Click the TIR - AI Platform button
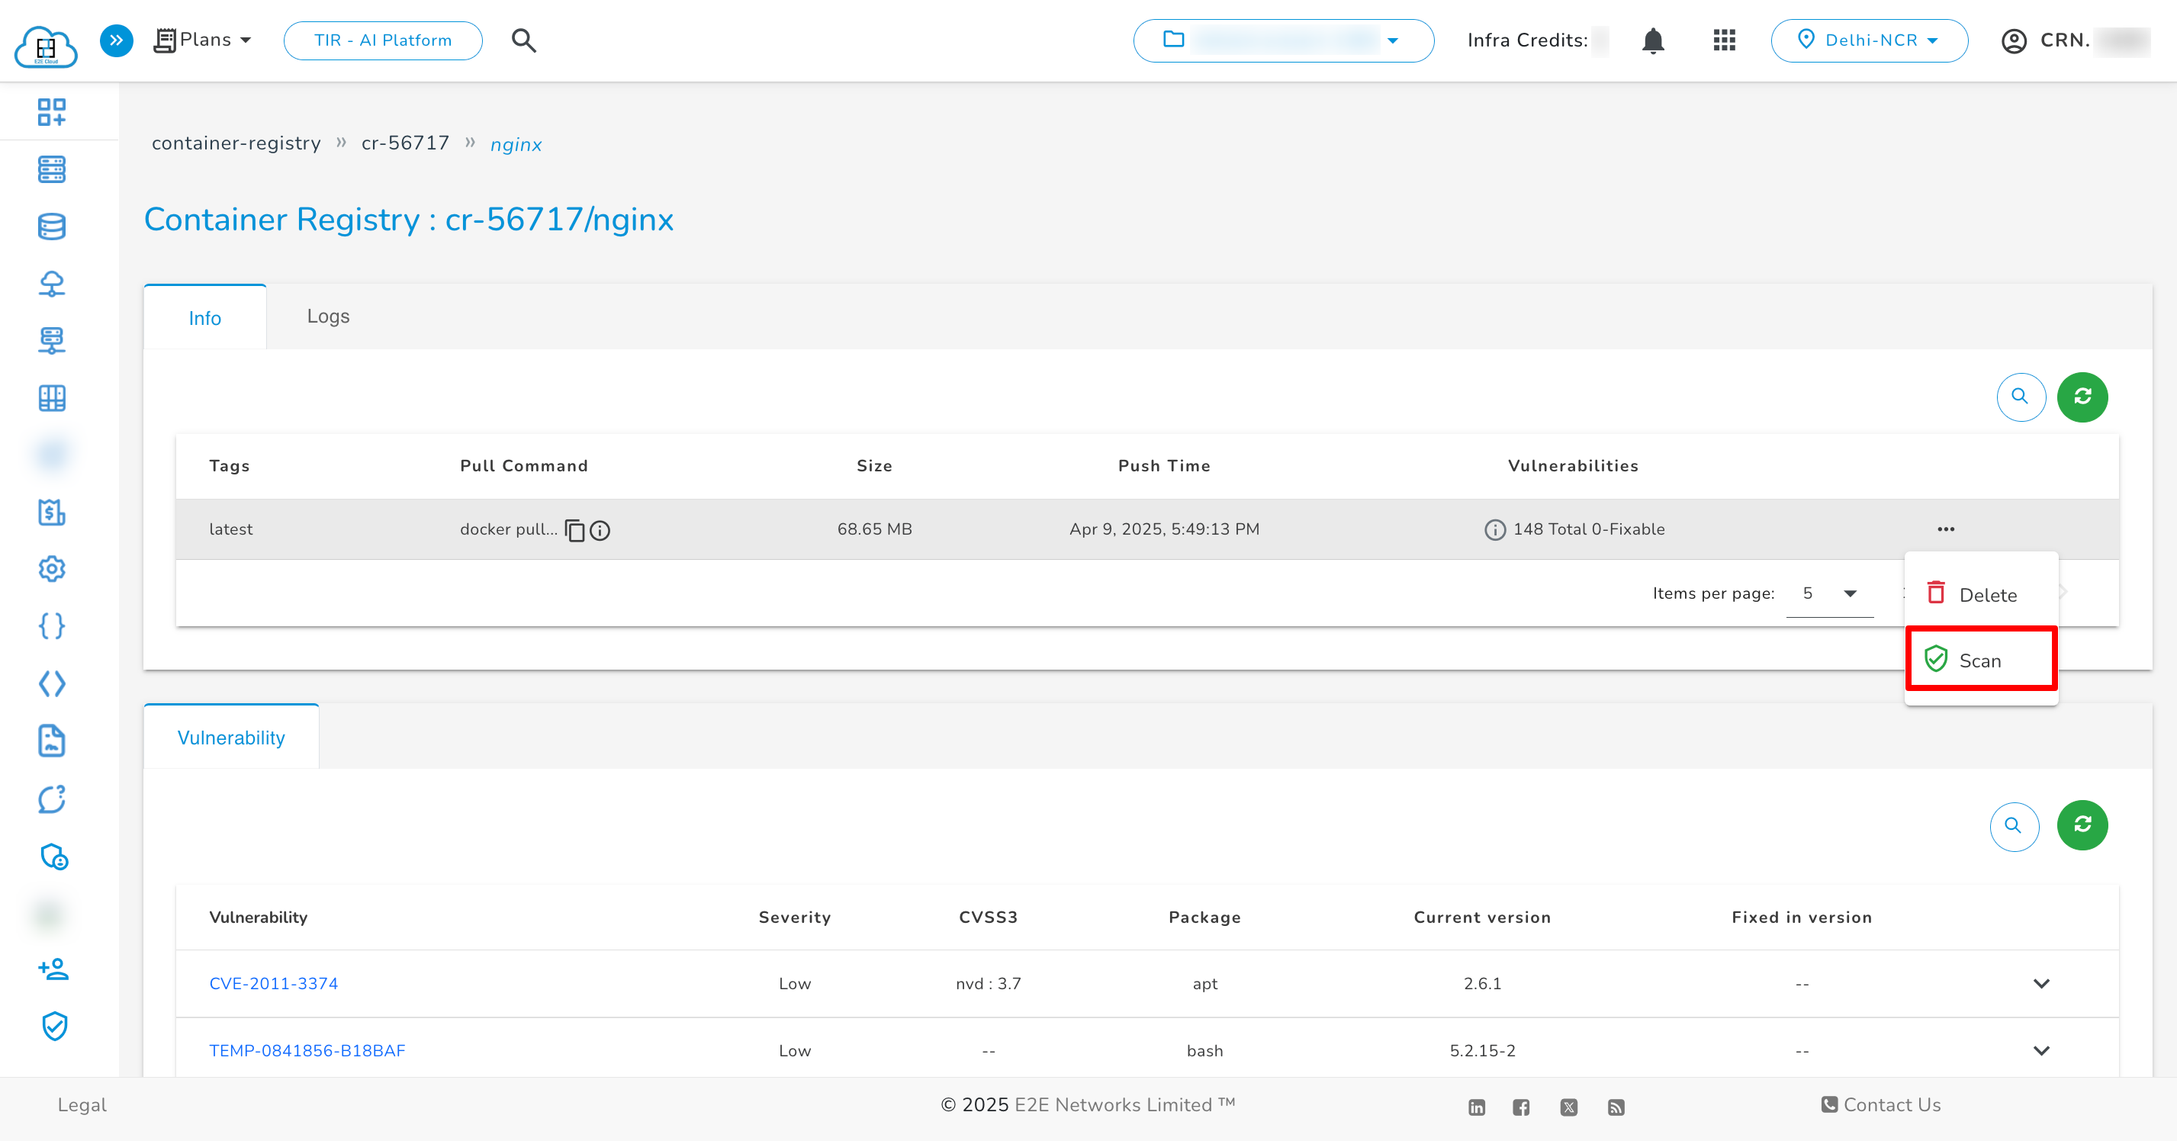The height and width of the screenshot is (1141, 2177). pyautogui.click(x=382, y=40)
